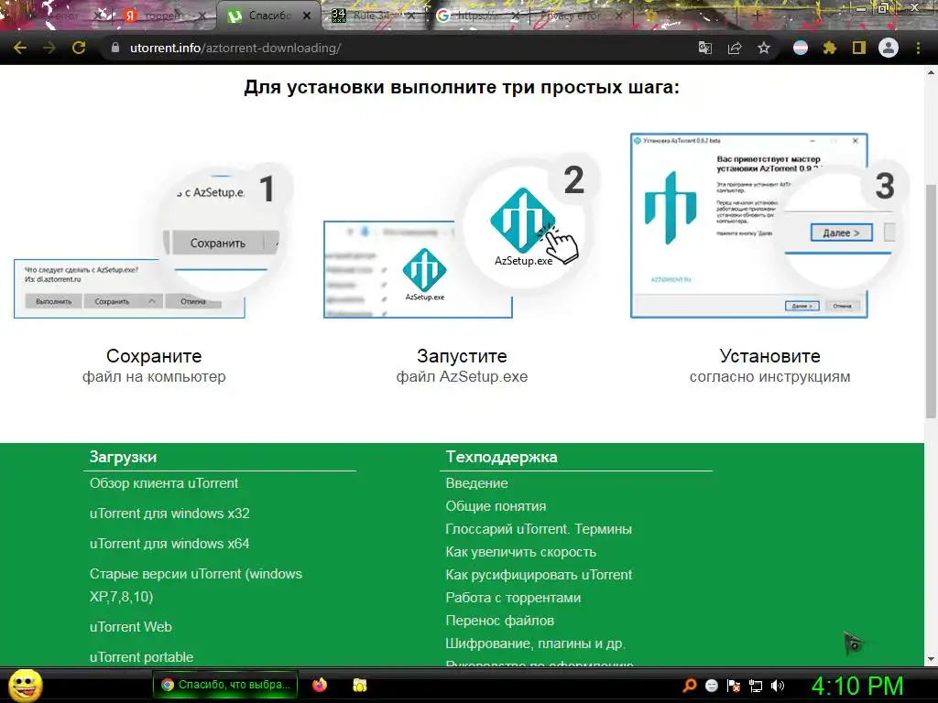This screenshot has height=703, width=938.
Task: Click scrollbar down arrow
Action: 931,659
